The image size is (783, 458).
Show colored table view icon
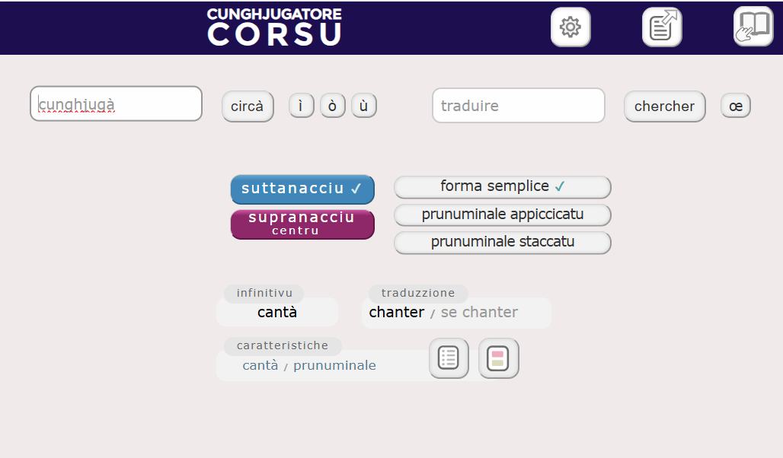498,358
